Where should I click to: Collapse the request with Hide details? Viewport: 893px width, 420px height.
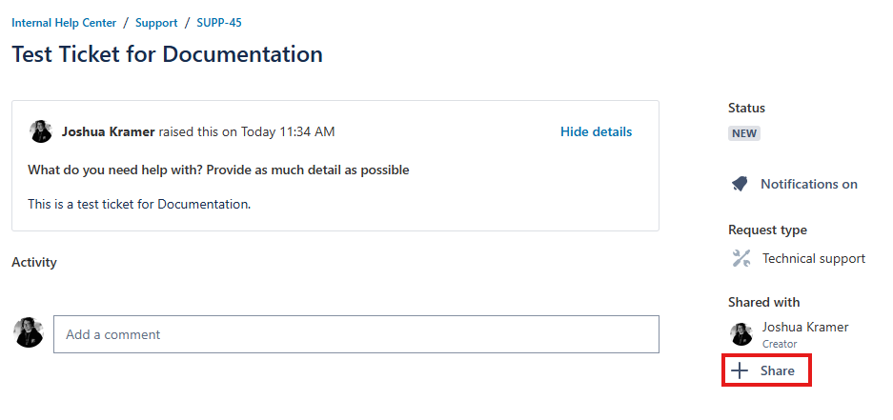(596, 131)
